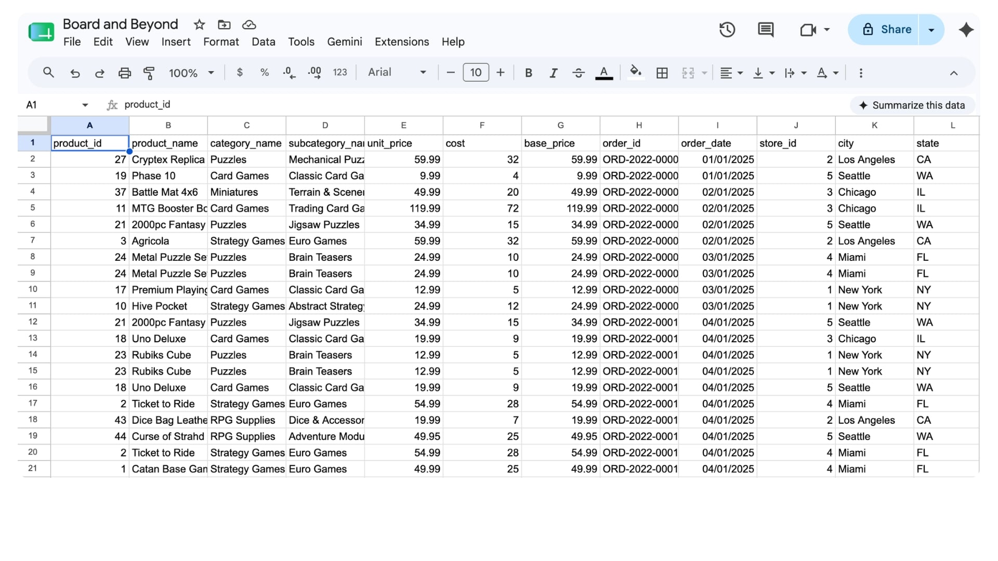998x561 pixels.
Task: Undo the last action
Action: pyautogui.click(x=75, y=73)
